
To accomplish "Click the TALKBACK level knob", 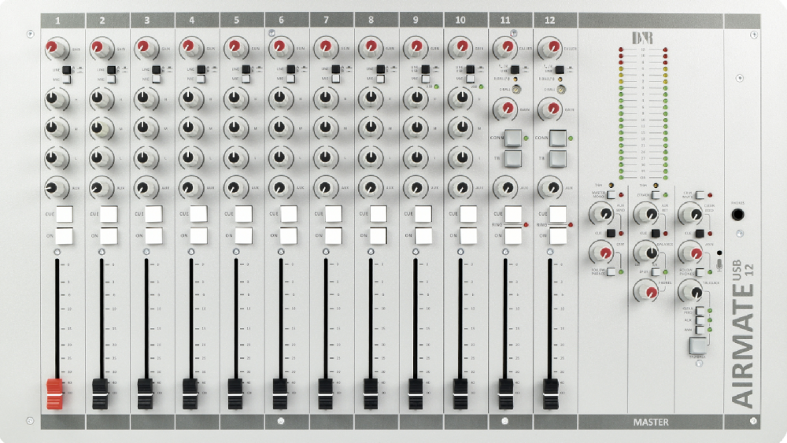I will (690, 290).
